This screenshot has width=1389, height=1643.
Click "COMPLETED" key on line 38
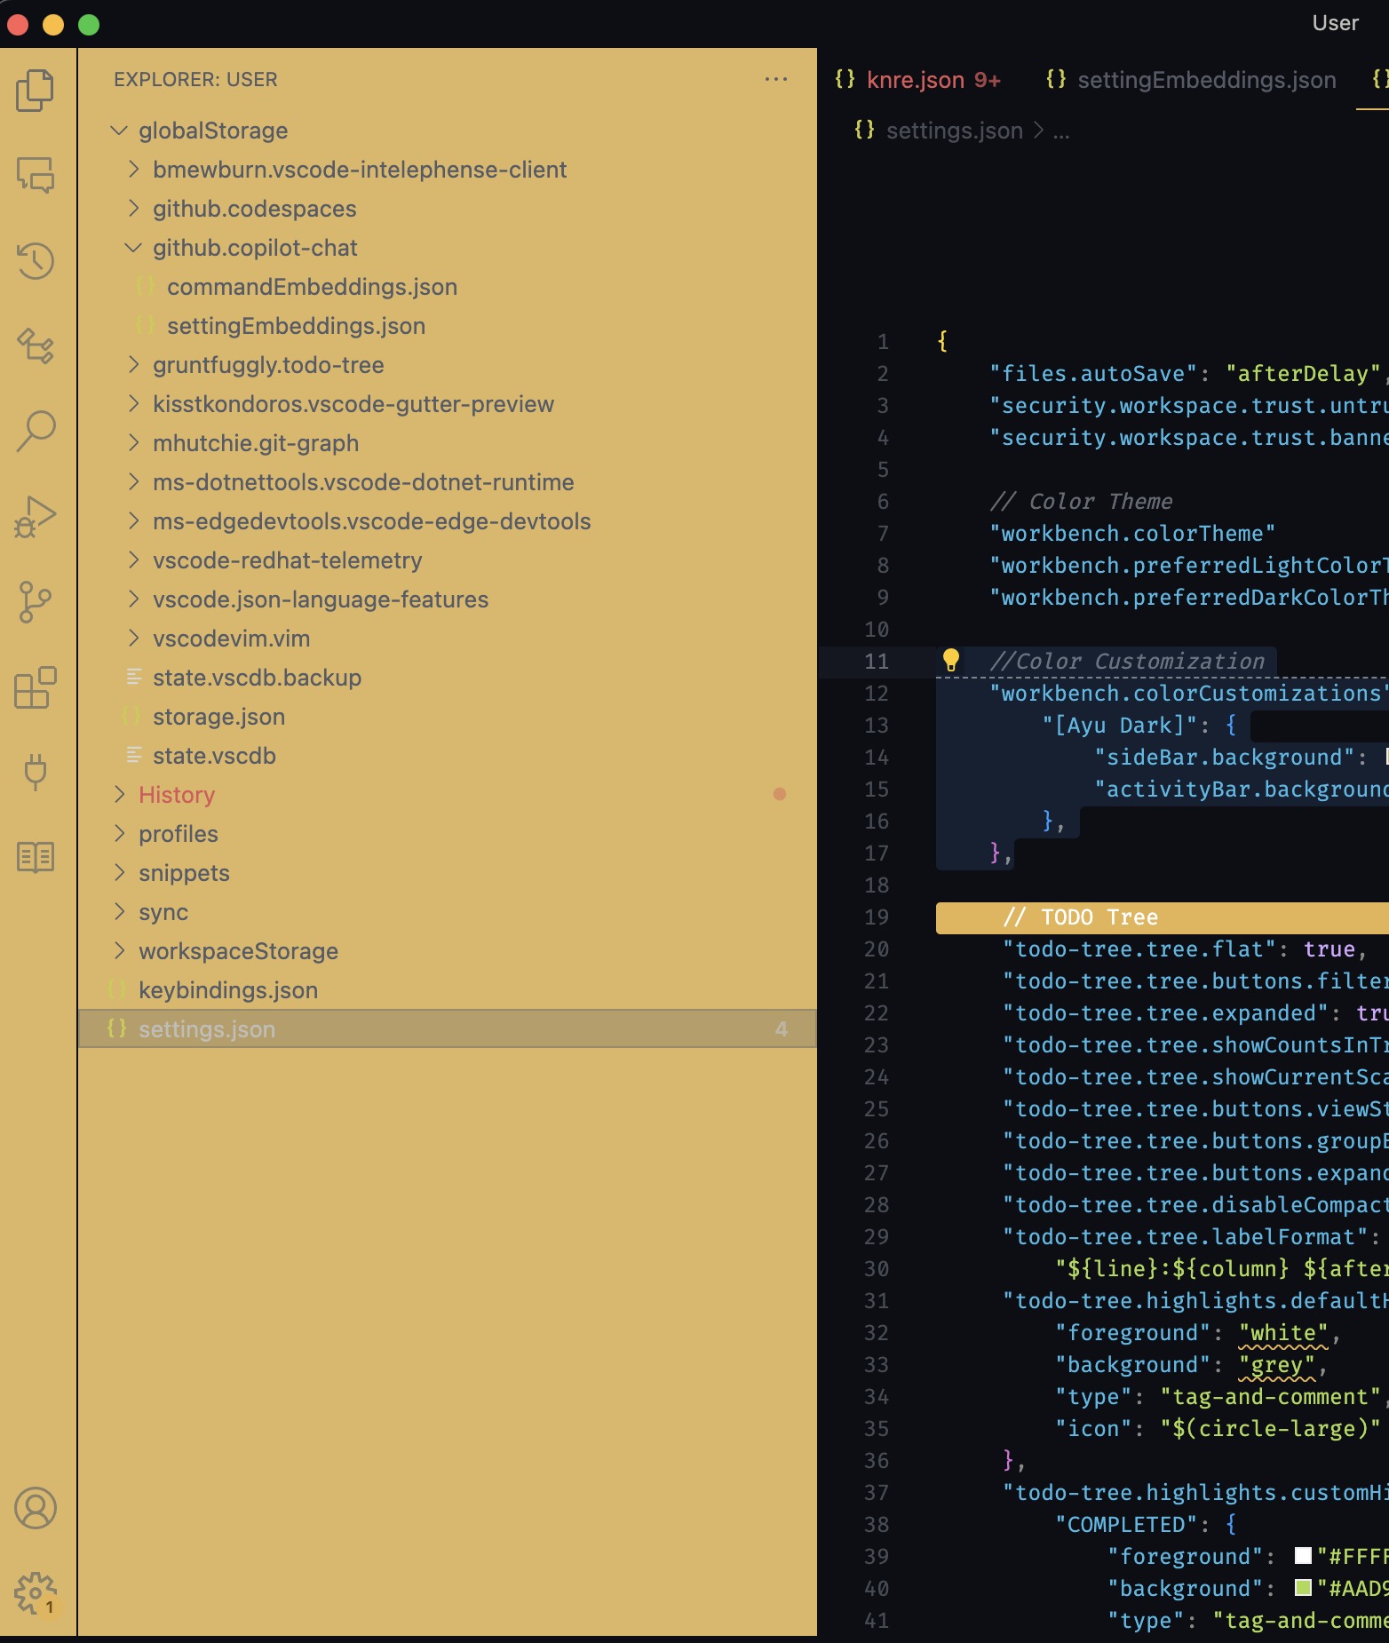tap(1126, 1525)
